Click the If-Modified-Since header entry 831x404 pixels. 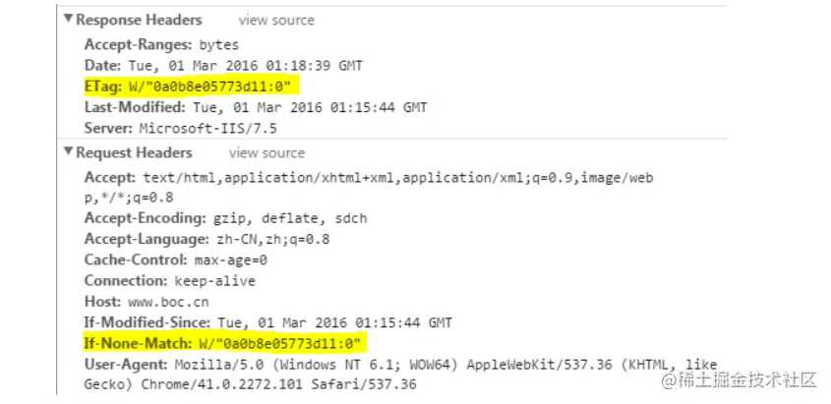click(x=267, y=322)
